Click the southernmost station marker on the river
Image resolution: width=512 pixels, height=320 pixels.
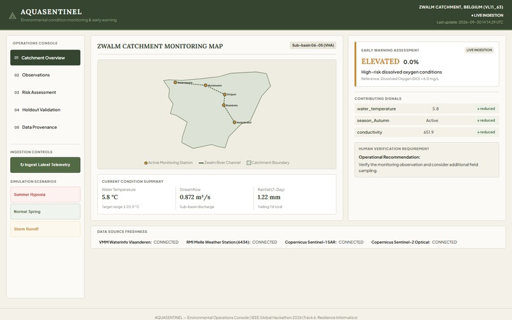(234, 123)
